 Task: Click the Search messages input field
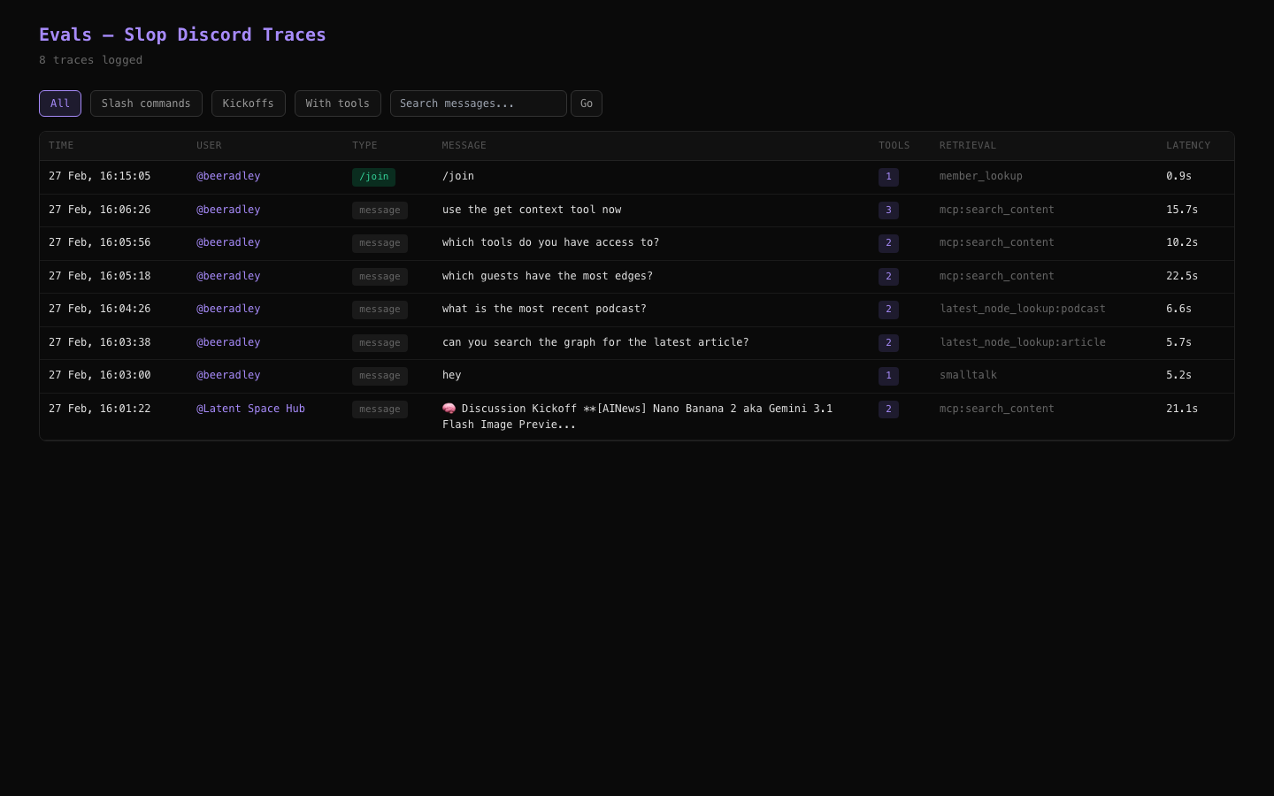478,103
